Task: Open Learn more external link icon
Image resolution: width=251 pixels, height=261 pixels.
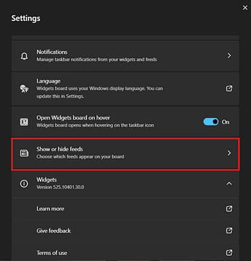Action: 229,208
